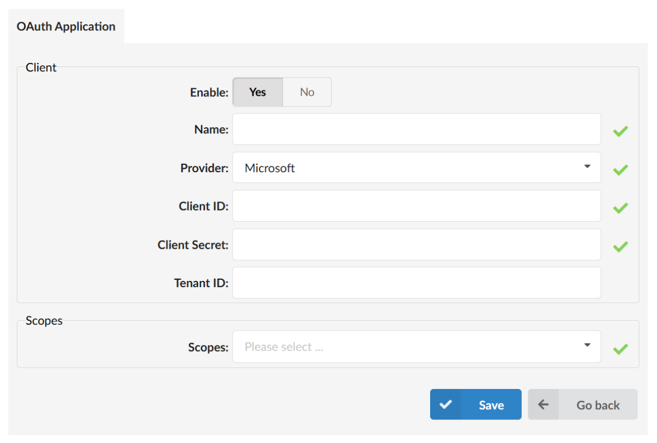Image resolution: width=657 pixels, height=443 pixels.
Task: Focus the Name input field
Action: point(417,129)
